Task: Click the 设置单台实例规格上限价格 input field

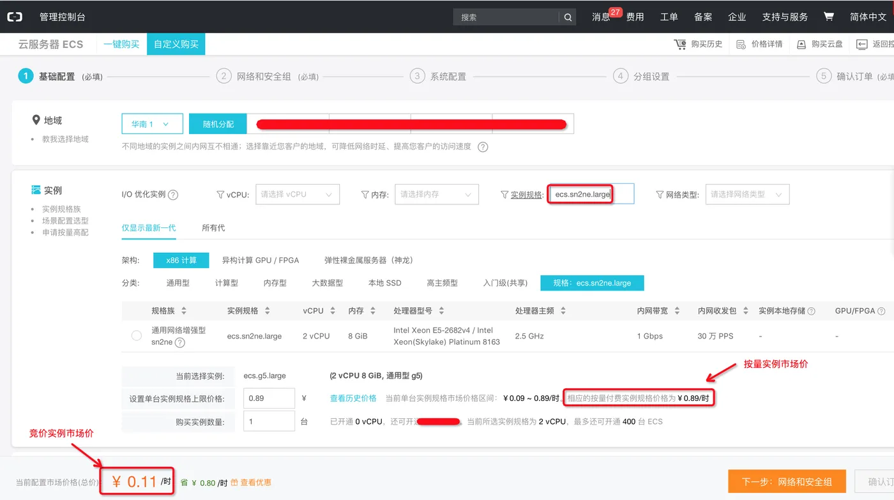Action: 269,398
